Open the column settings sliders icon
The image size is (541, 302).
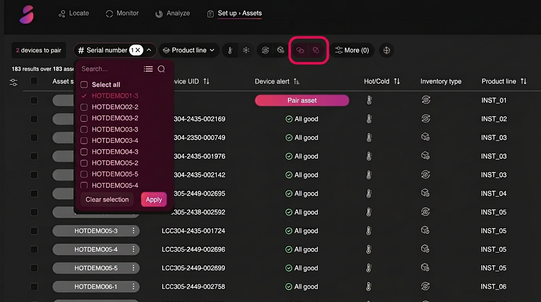coord(14,82)
